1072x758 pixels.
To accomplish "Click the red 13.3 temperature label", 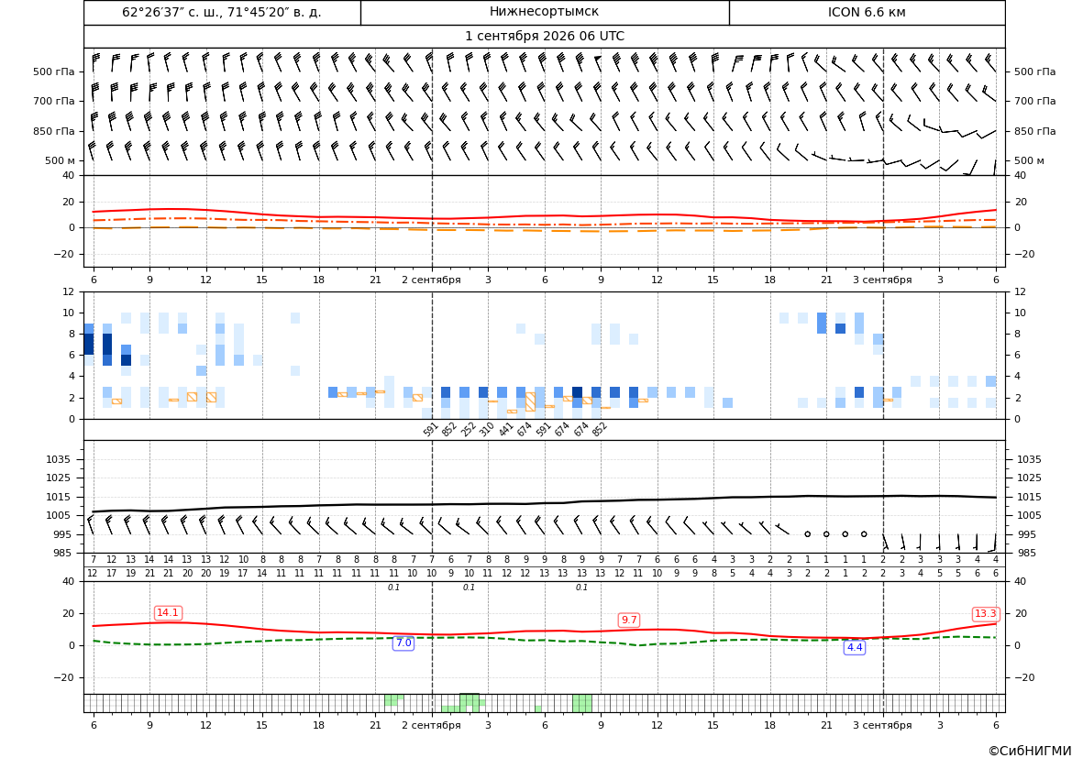I will tap(985, 614).
